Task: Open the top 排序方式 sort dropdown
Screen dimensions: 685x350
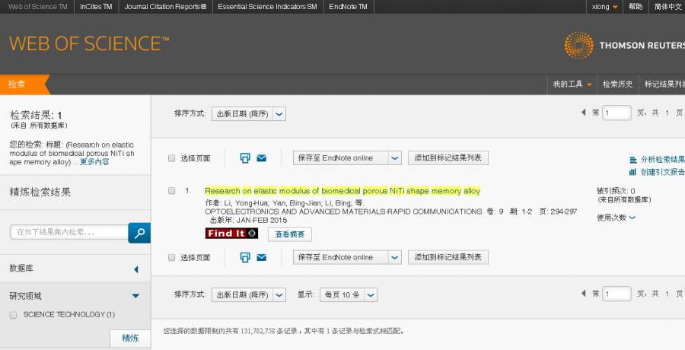Action: click(x=249, y=113)
